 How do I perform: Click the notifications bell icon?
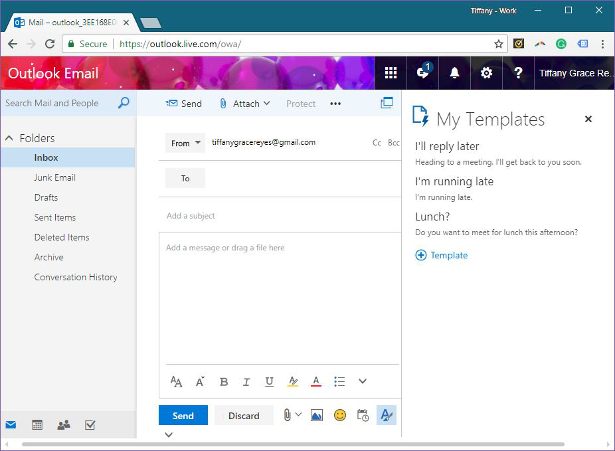(x=454, y=73)
